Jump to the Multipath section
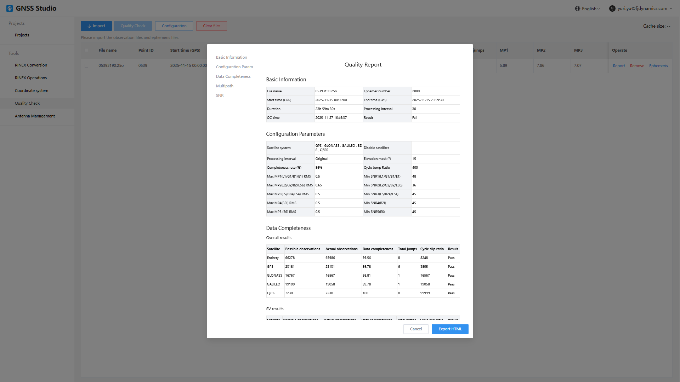The height and width of the screenshot is (382, 680). [x=225, y=86]
